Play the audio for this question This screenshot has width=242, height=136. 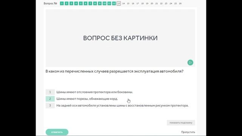(x=190, y=62)
